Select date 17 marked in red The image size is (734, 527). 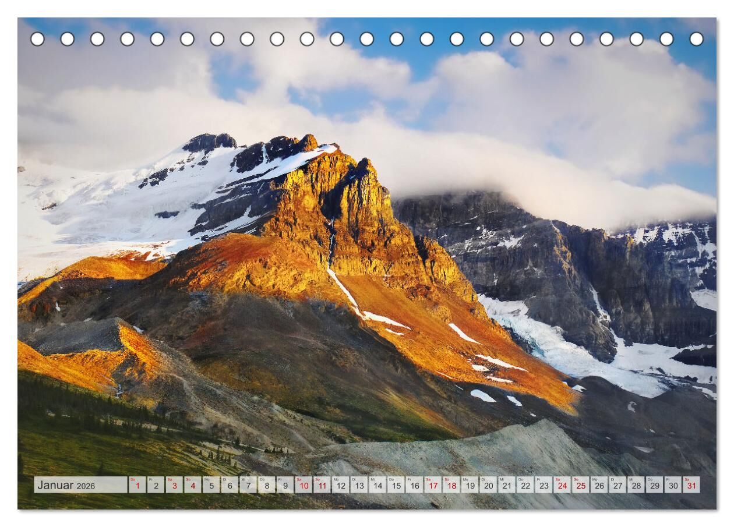(x=433, y=485)
